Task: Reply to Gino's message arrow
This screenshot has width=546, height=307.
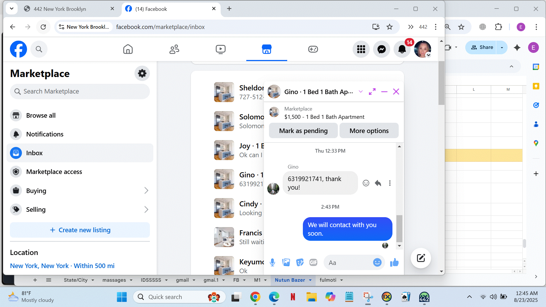Action: click(x=378, y=183)
